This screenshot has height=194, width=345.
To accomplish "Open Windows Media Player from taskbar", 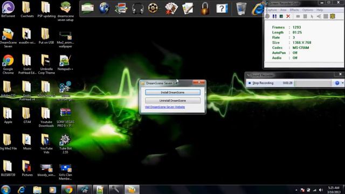I will (52, 190).
